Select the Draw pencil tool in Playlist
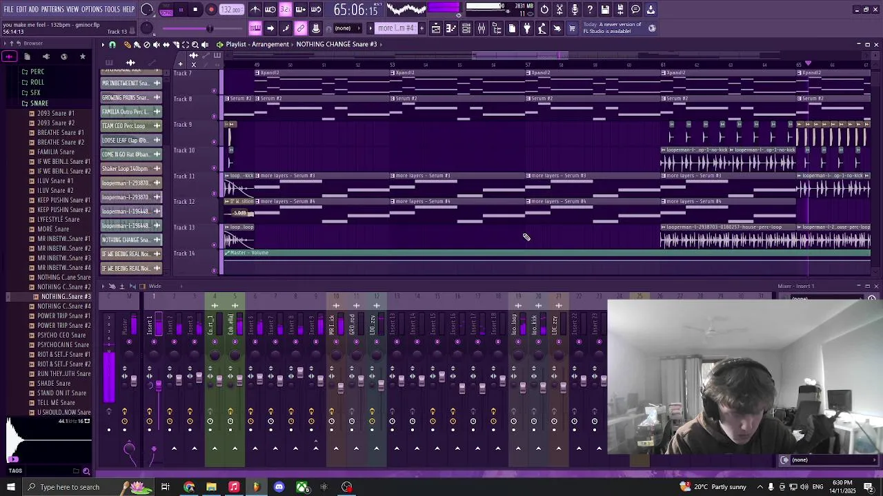Viewport: 883px width, 496px height. [x=127, y=45]
